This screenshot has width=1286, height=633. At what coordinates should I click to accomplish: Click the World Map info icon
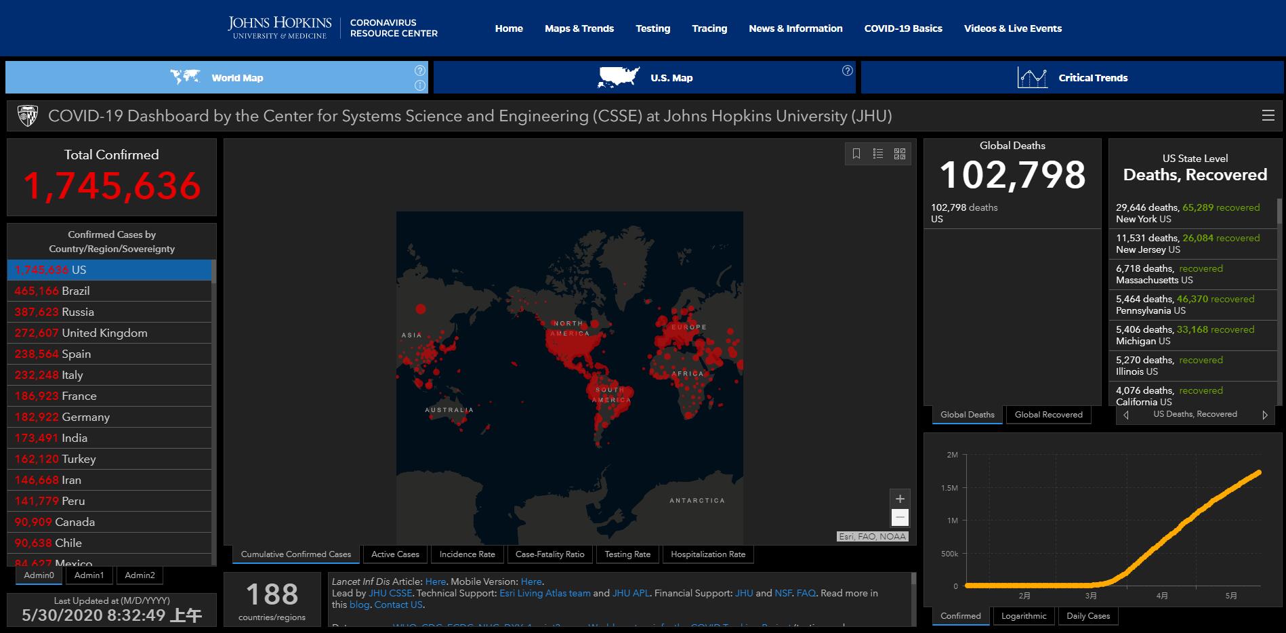coord(420,85)
